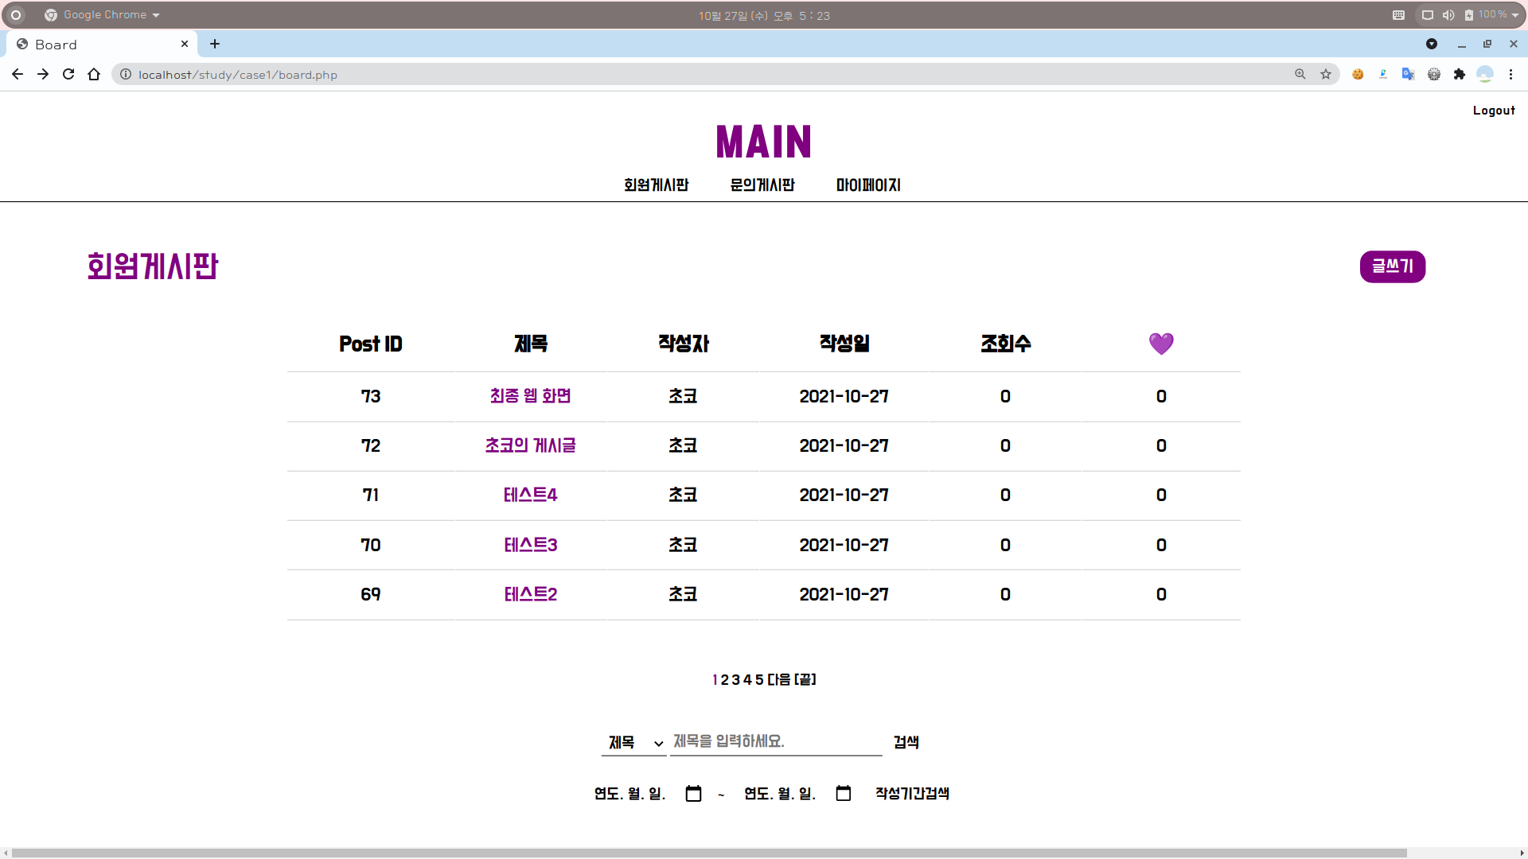The height and width of the screenshot is (859, 1528).
Task: Open the Extensions puzzle piece icon
Action: click(1460, 74)
